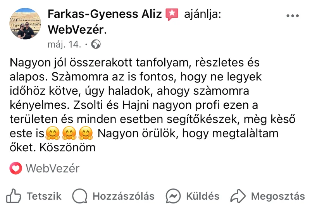Click the heart reaction icon
310x207 pixels.
(x=15, y=168)
